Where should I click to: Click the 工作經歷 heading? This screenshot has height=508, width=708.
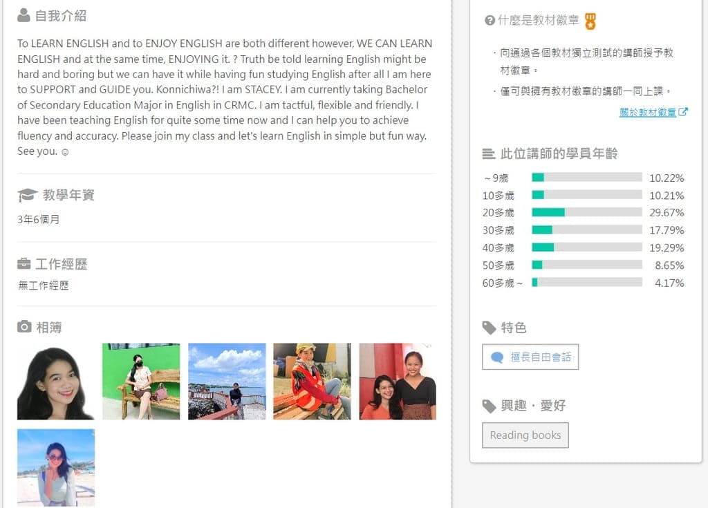point(62,264)
